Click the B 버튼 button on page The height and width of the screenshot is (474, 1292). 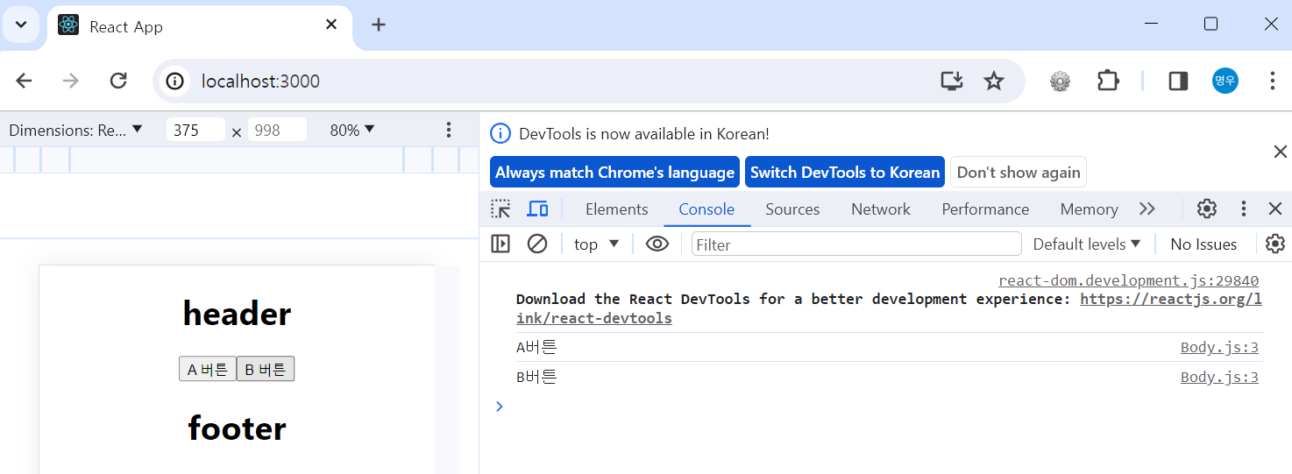coord(266,369)
